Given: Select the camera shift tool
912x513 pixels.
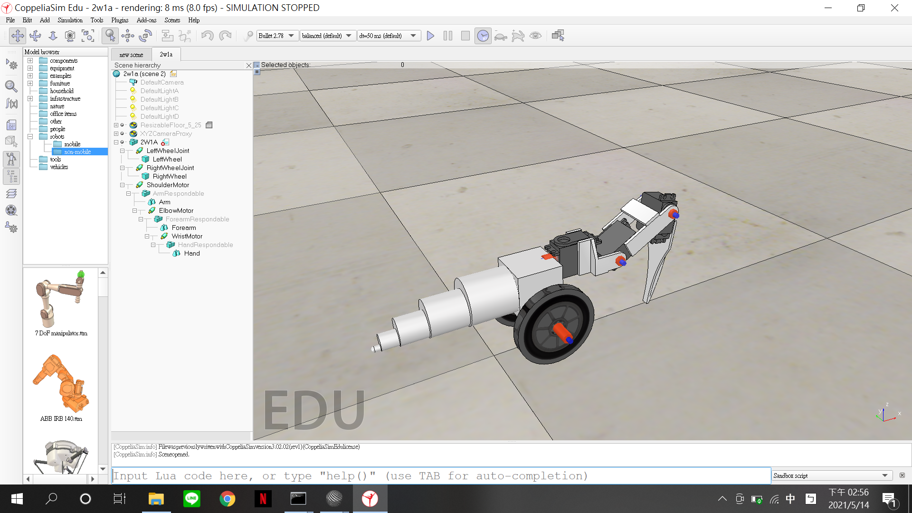Looking at the screenshot, I should click(x=53, y=36).
